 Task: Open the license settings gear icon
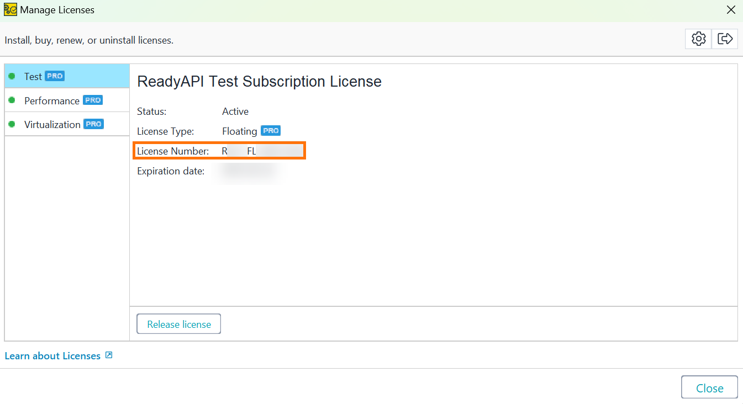[x=698, y=39]
